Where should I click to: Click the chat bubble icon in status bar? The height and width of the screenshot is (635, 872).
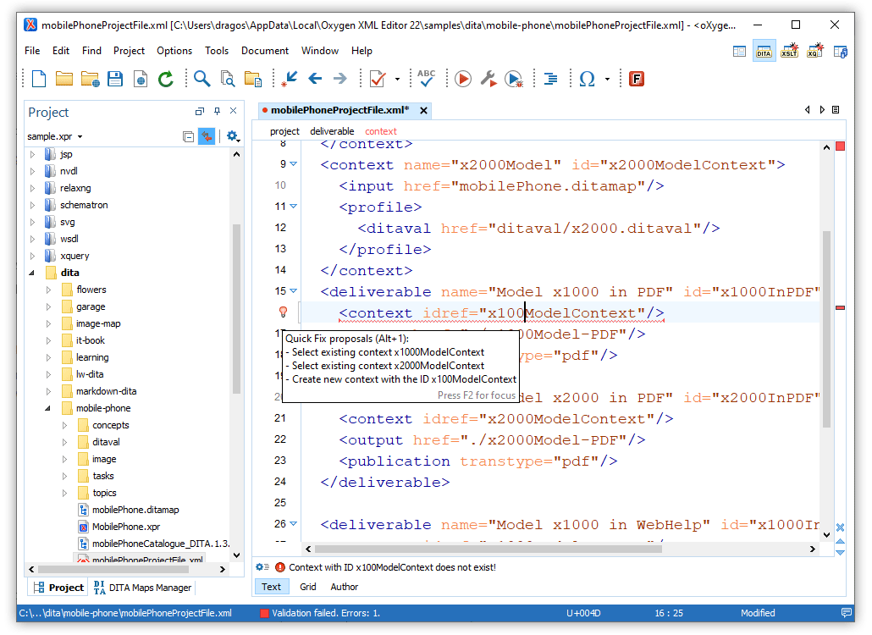847,613
